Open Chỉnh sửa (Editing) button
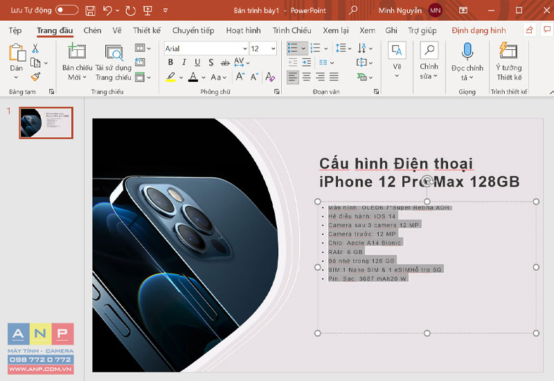 click(x=429, y=61)
